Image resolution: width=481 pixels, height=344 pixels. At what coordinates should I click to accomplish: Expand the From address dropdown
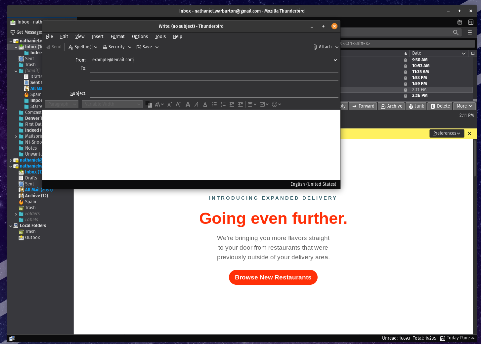point(335,60)
